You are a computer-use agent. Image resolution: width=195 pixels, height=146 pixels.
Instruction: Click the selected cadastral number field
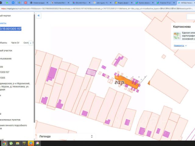click(10, 29)
